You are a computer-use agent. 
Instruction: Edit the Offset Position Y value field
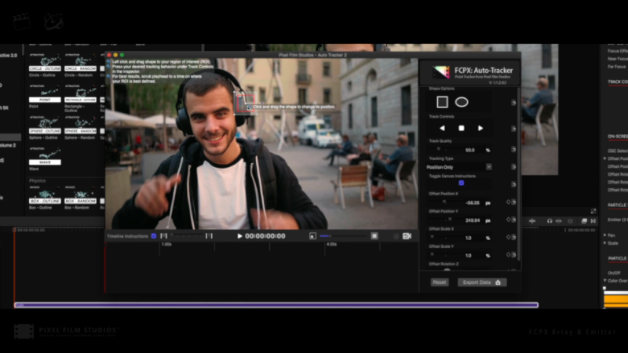(473, 220)
